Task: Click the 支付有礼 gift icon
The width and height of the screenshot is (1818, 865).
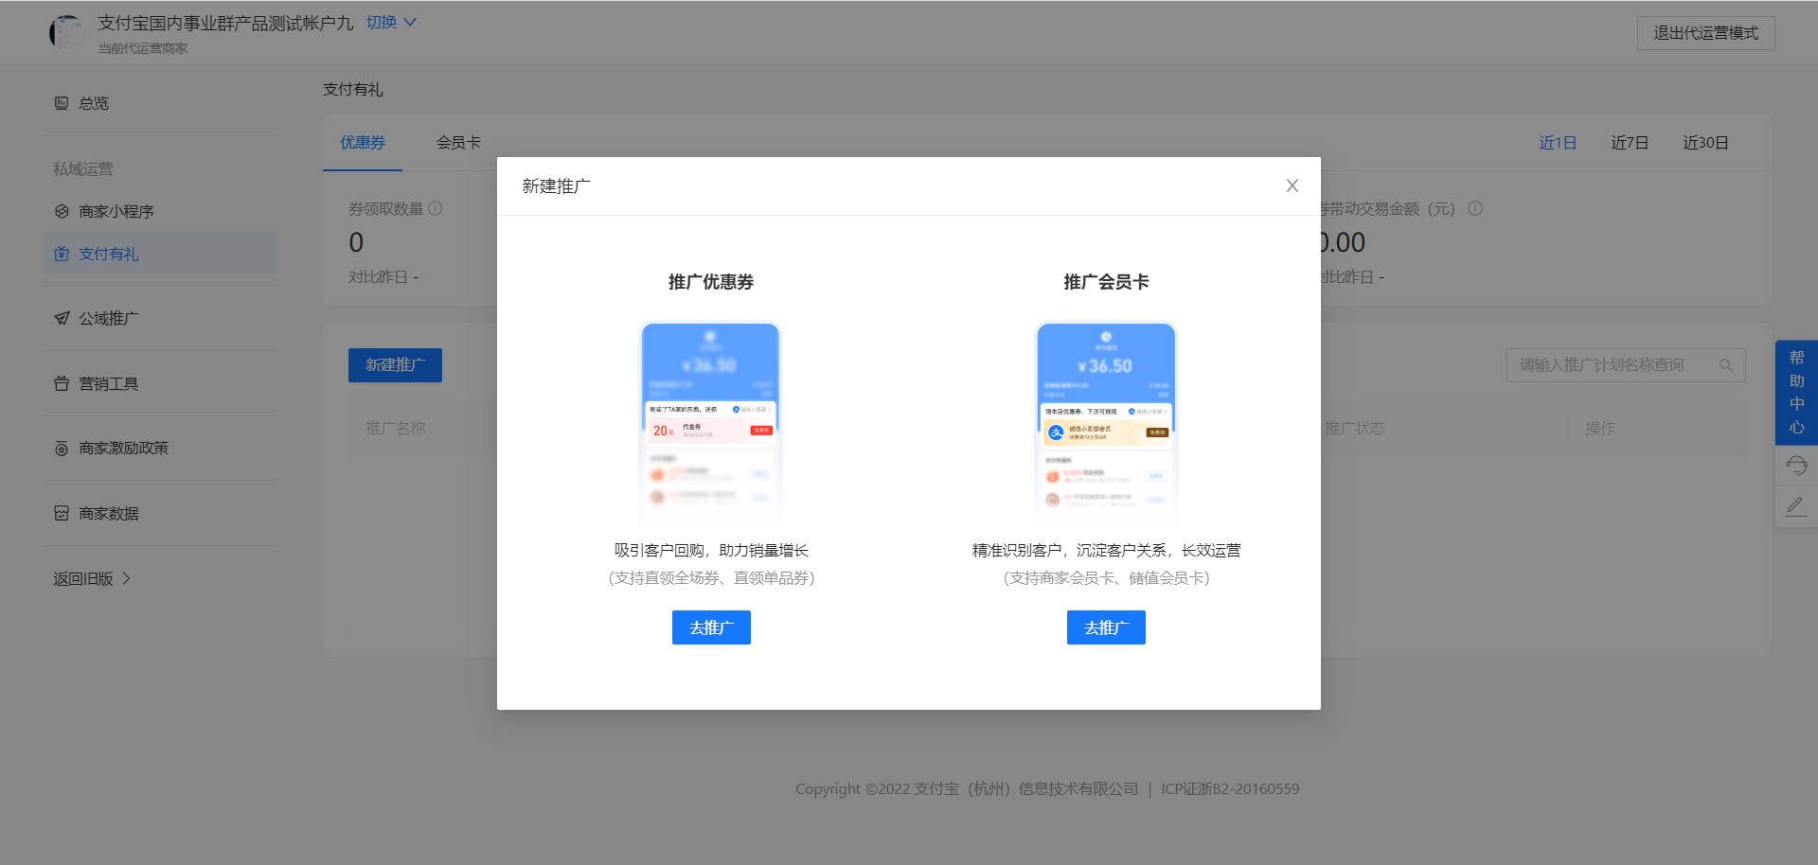Action: coord(62,254)
